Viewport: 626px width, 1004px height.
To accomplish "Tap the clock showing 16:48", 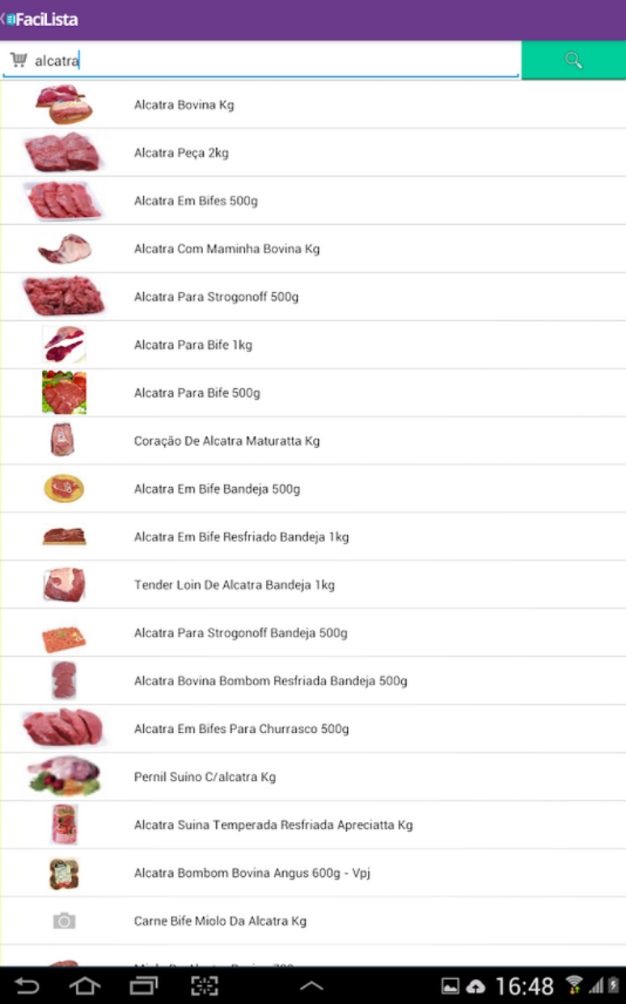I will coord(524,986).
